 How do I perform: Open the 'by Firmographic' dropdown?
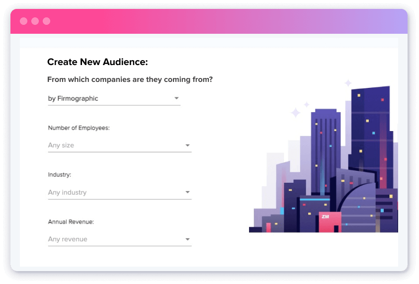click(x=114, y=98)
